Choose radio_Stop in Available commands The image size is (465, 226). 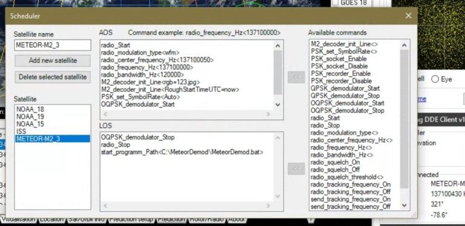coord(325,126)
